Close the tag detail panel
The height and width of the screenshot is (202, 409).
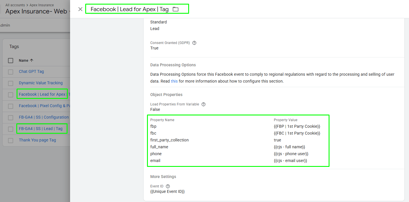pyautogui.click(x=80, y=9)
